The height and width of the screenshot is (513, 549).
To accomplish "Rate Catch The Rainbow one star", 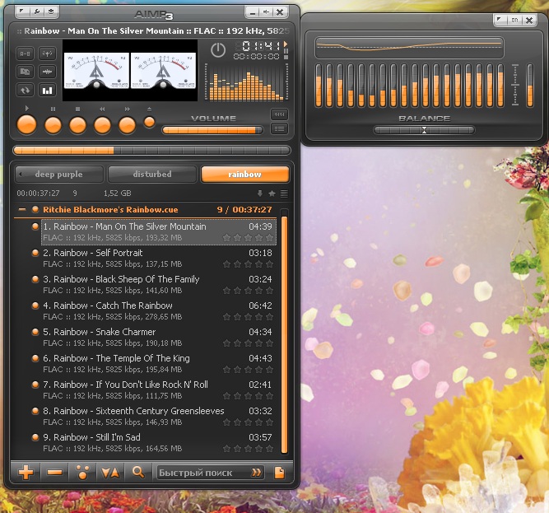I will tap(226, 317).
